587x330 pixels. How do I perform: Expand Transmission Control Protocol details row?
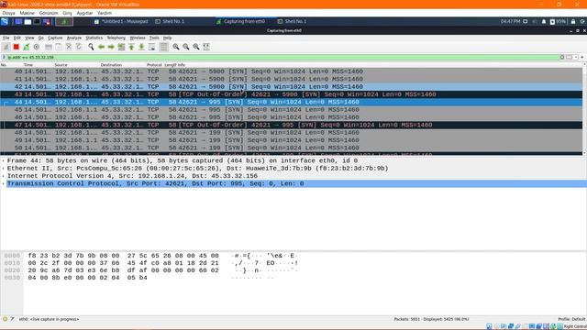tap(4, 183)
